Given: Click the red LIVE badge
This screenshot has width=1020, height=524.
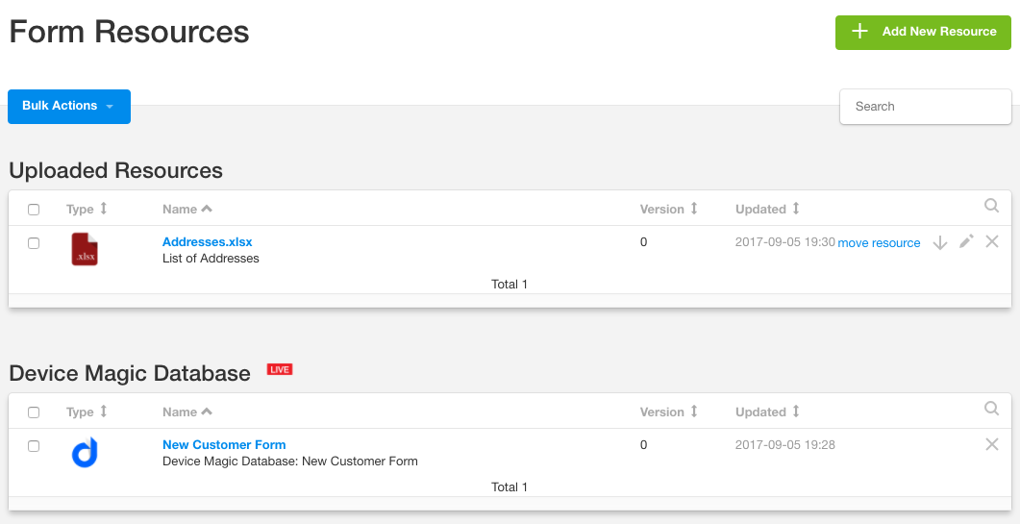Looking at the screenshot, I should 280,370.
